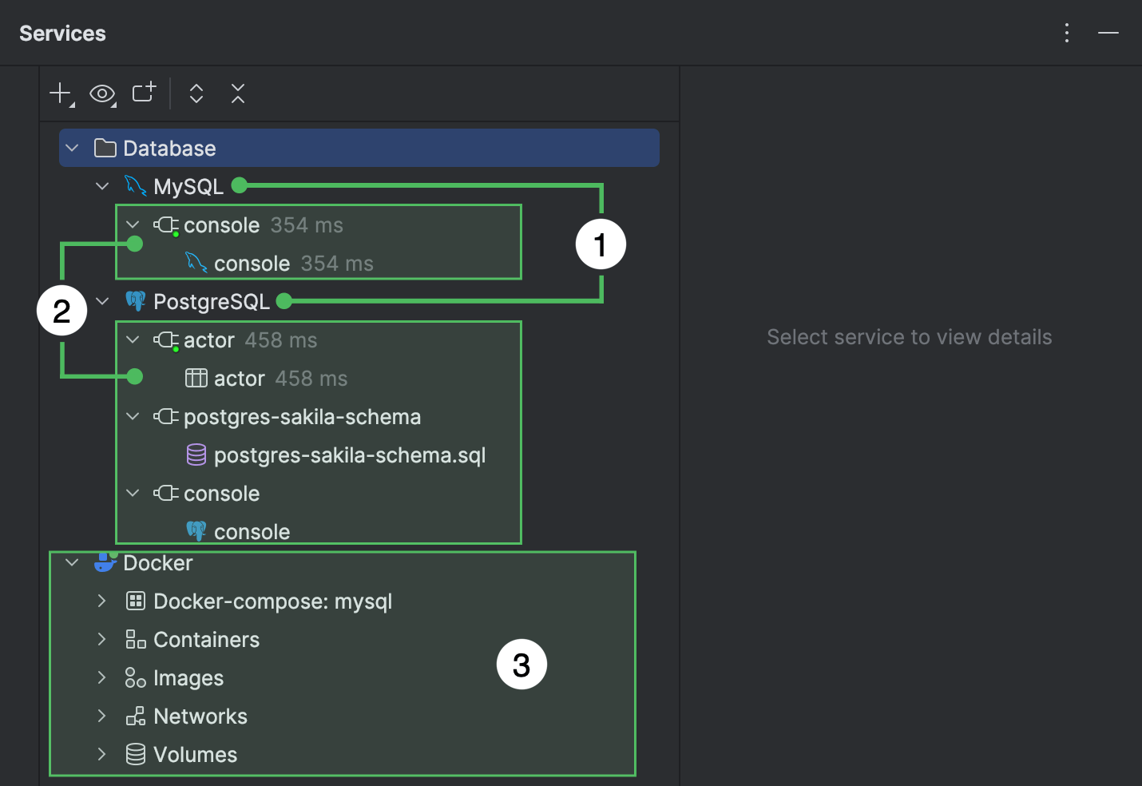Expand the Images node
Viewport: 1142px width, 786px height.
click(101, 677)
